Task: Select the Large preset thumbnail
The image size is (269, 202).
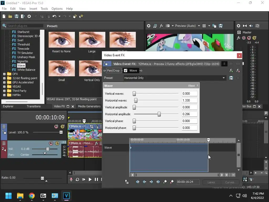Action: click(x=92, y=40)
